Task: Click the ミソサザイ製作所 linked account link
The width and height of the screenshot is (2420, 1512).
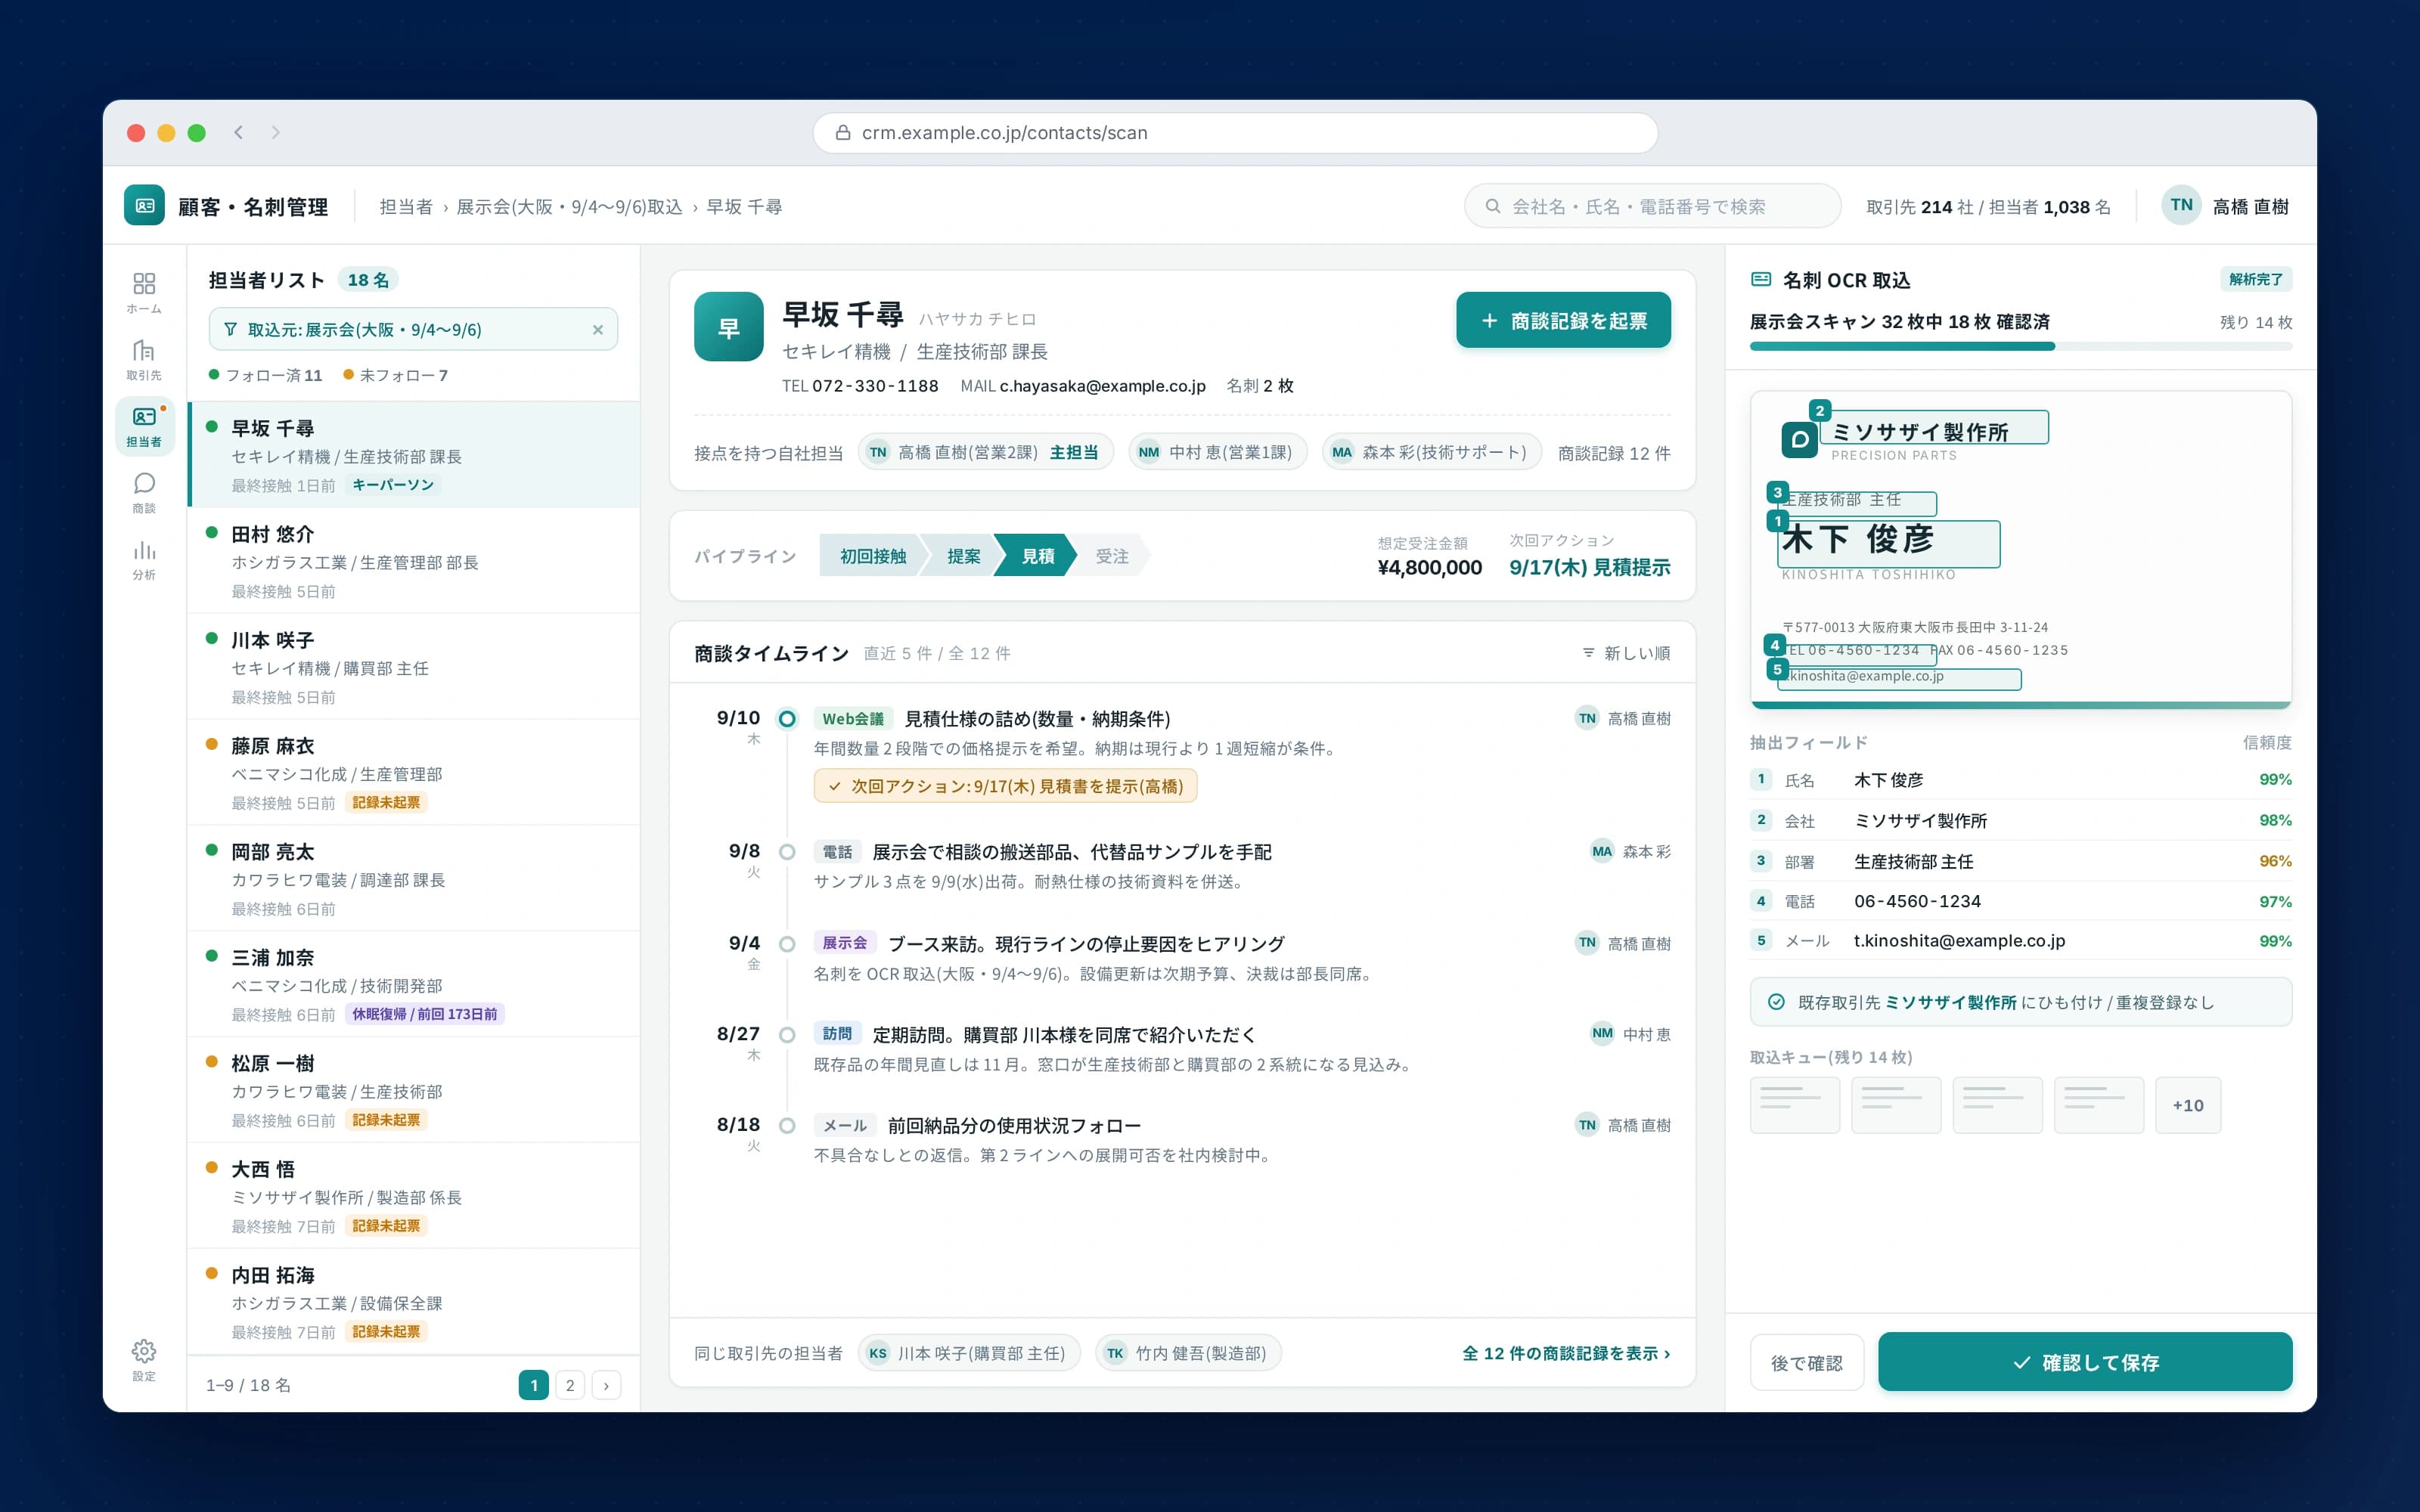Action: click(1950, 1002)
